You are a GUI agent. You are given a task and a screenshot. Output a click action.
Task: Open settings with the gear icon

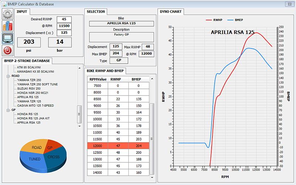(7, 14)
